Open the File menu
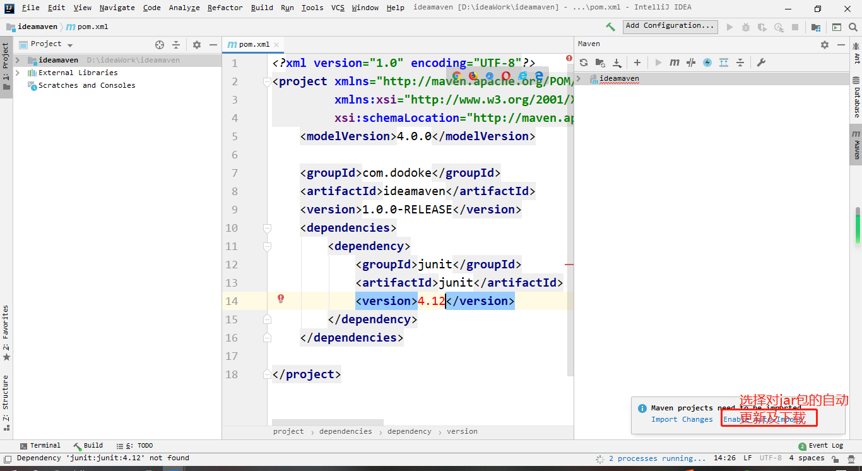 point(31,8)
